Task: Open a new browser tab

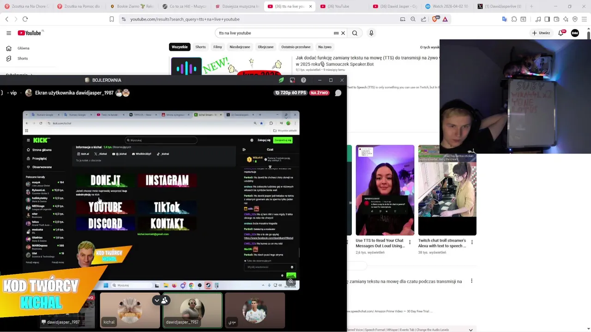Action: (531, 6)
